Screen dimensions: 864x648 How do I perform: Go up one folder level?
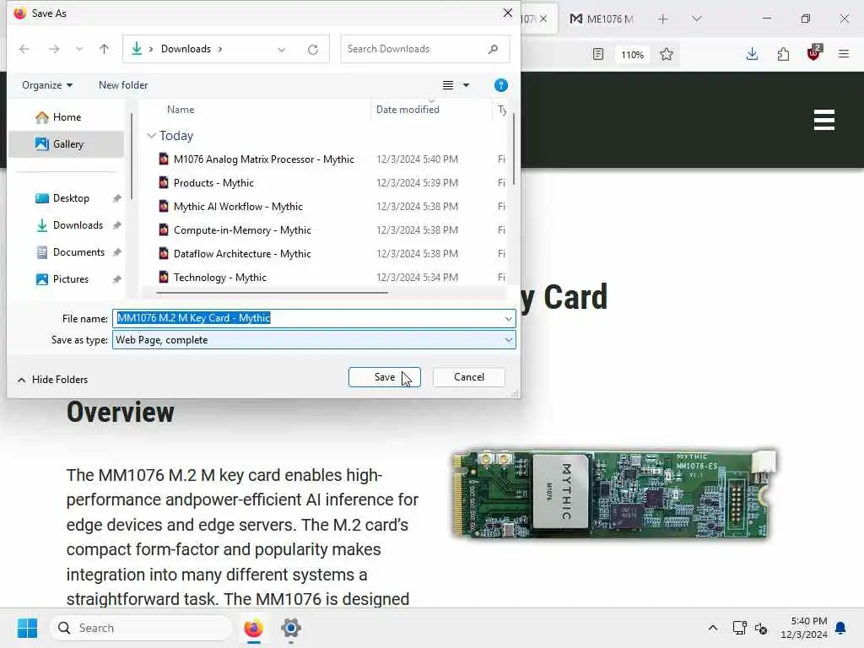[104, 49]
